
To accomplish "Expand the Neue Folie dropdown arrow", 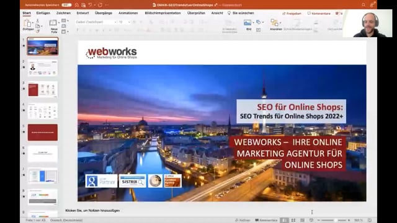I will click(59, 23).
